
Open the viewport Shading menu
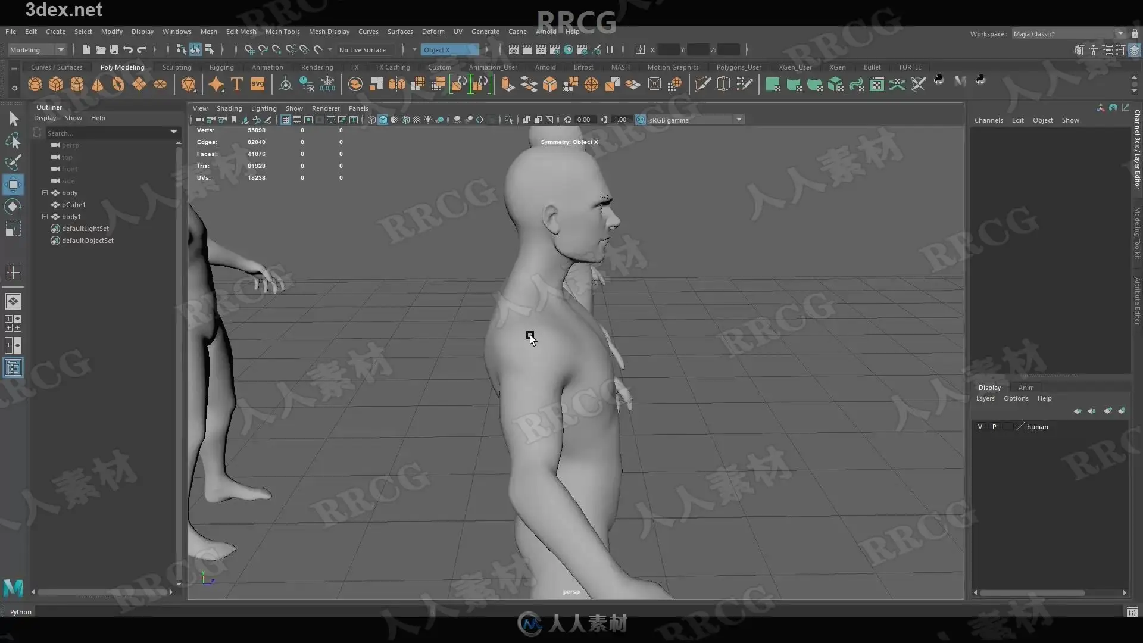coord(229,108)
